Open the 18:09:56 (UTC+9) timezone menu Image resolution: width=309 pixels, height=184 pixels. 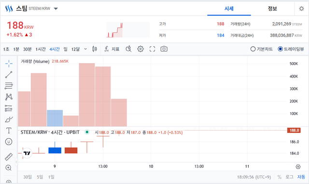coord(254,177)
